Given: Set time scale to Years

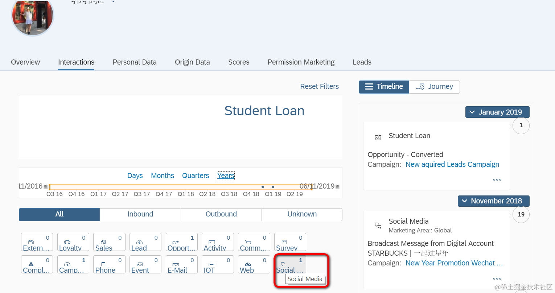Looking at the screenshot, I should click(x=226, y=176).
